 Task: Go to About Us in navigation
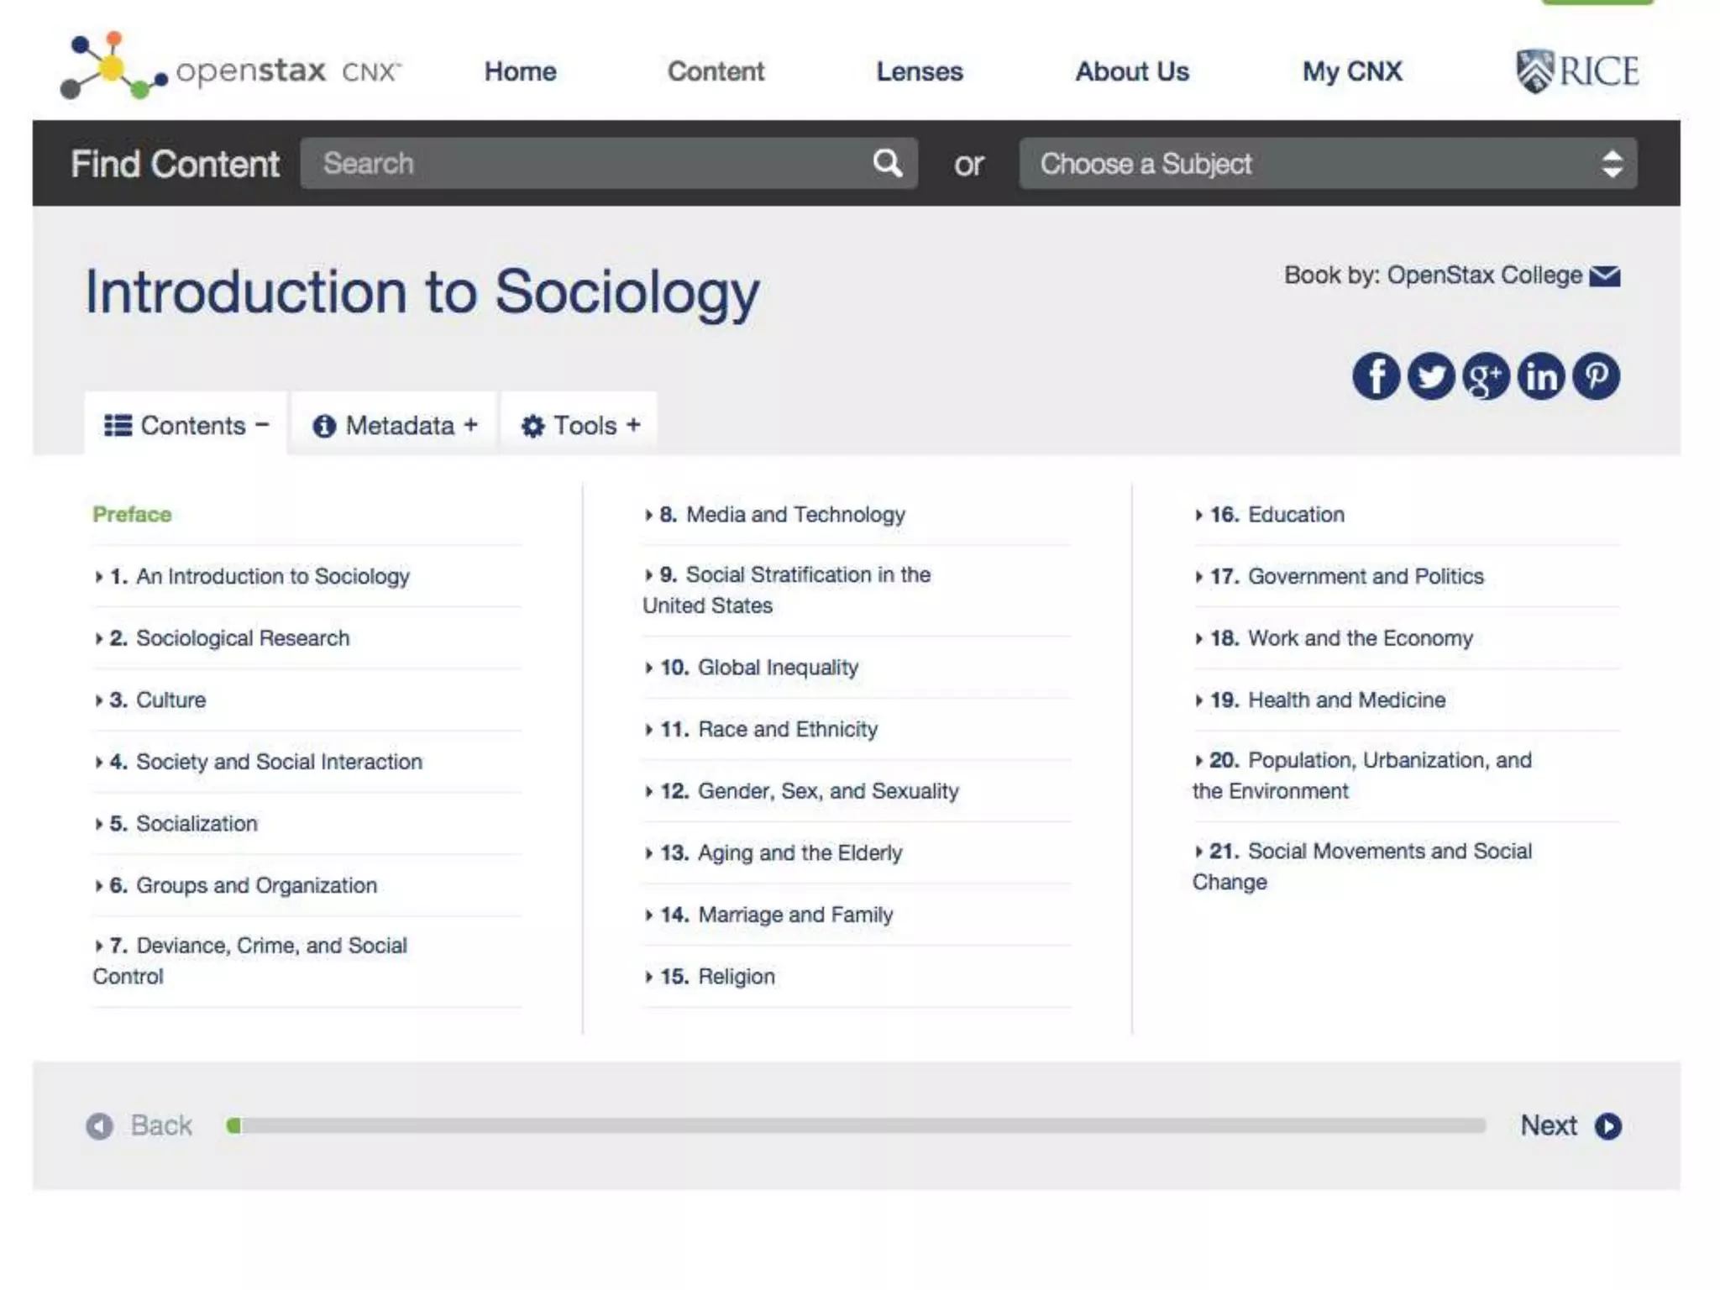pyautogui.click(x=1132, y=71)
